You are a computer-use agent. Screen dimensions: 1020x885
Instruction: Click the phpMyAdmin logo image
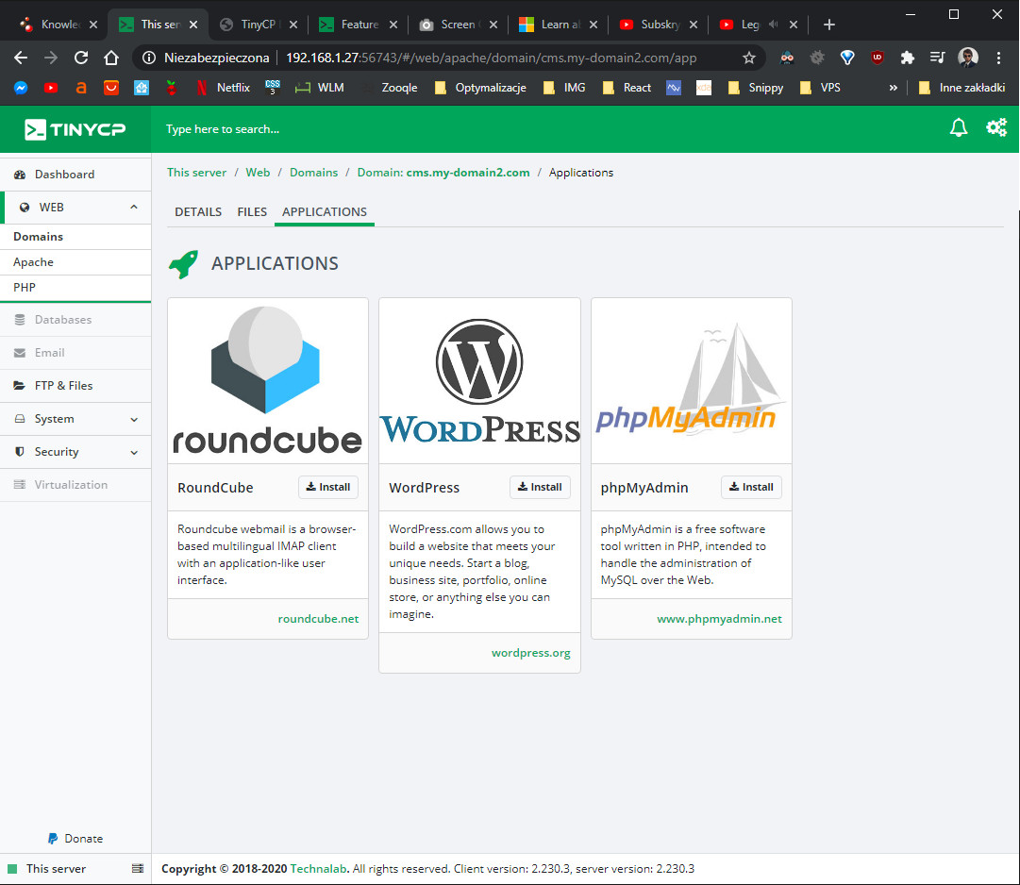(692, 380)
